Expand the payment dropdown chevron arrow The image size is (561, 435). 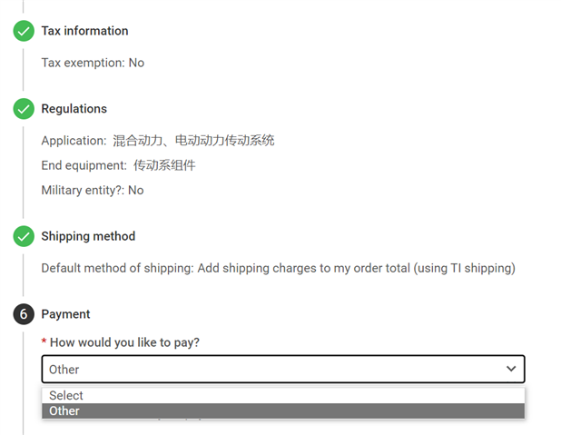[x=511, y=369]
